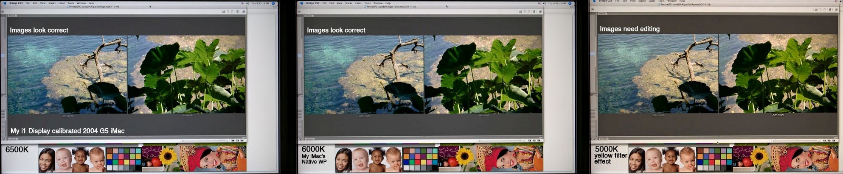Click the trash delete icon in 5000K window
843x174 pixels.
(830, 9)
